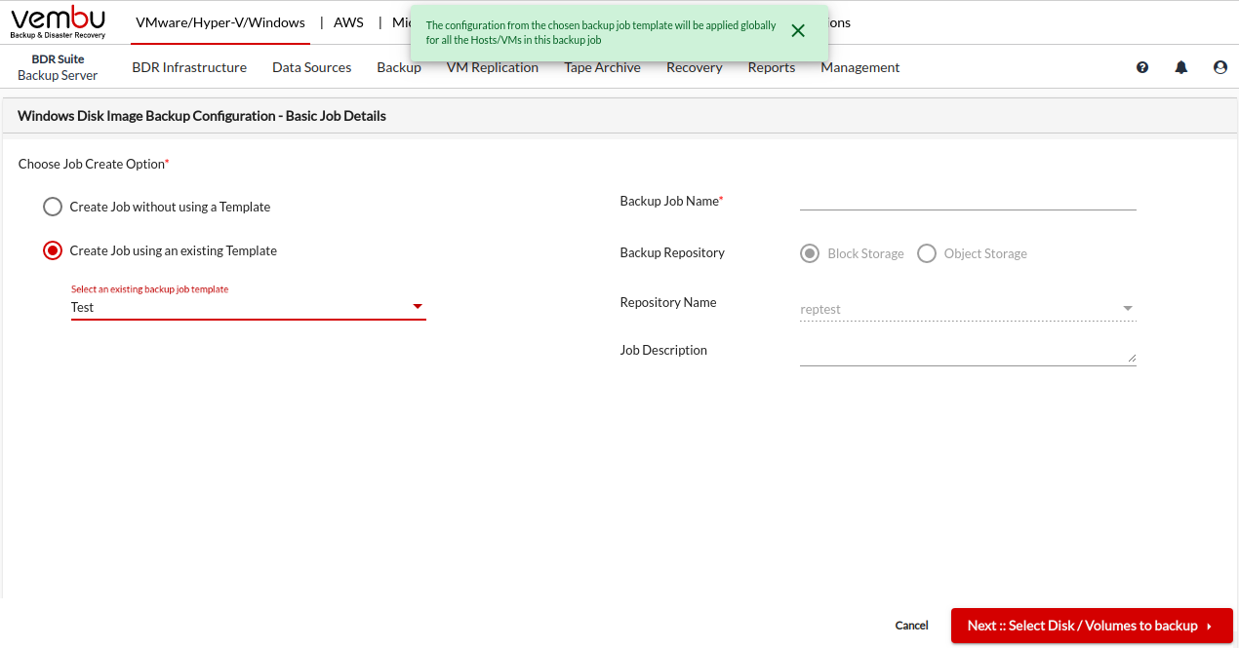
Task: Click the Cancel button
Action: click(x=912, y=626)
